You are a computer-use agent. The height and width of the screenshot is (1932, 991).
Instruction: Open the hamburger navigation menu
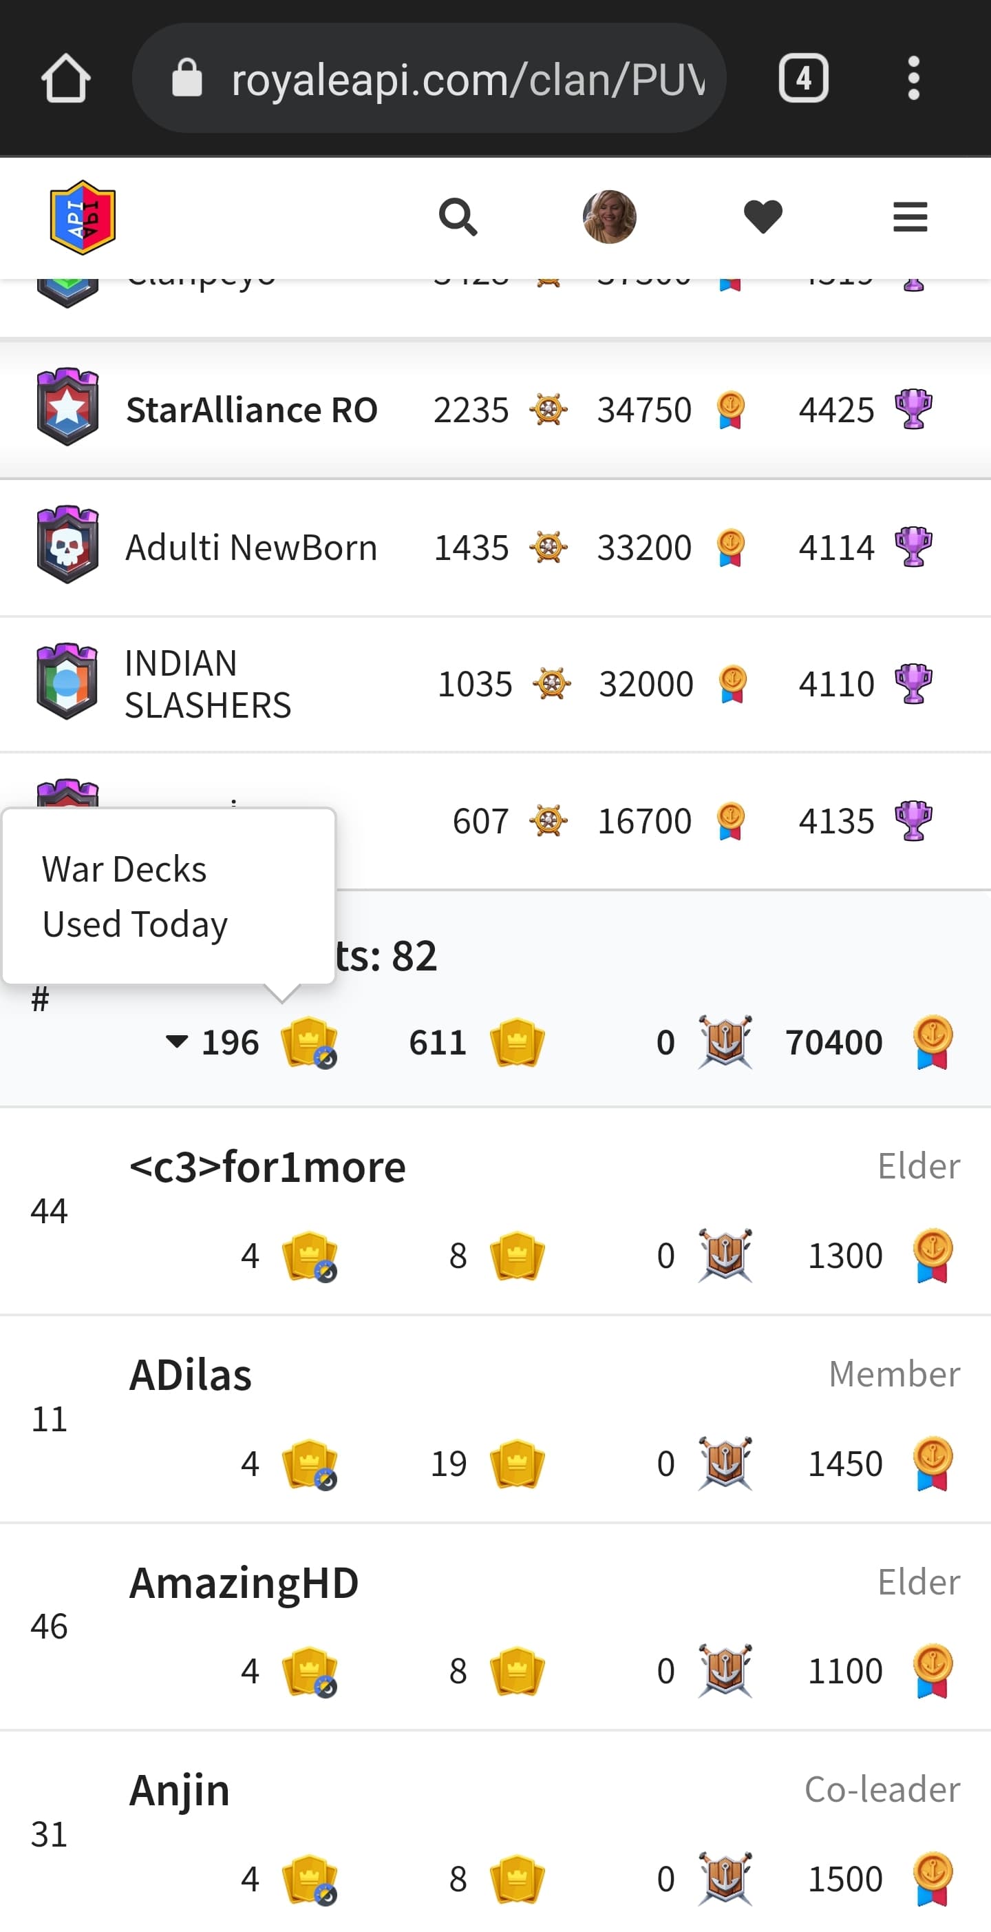point(910,218)
